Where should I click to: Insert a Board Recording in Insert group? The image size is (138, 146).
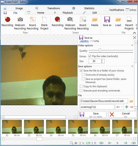83,23
